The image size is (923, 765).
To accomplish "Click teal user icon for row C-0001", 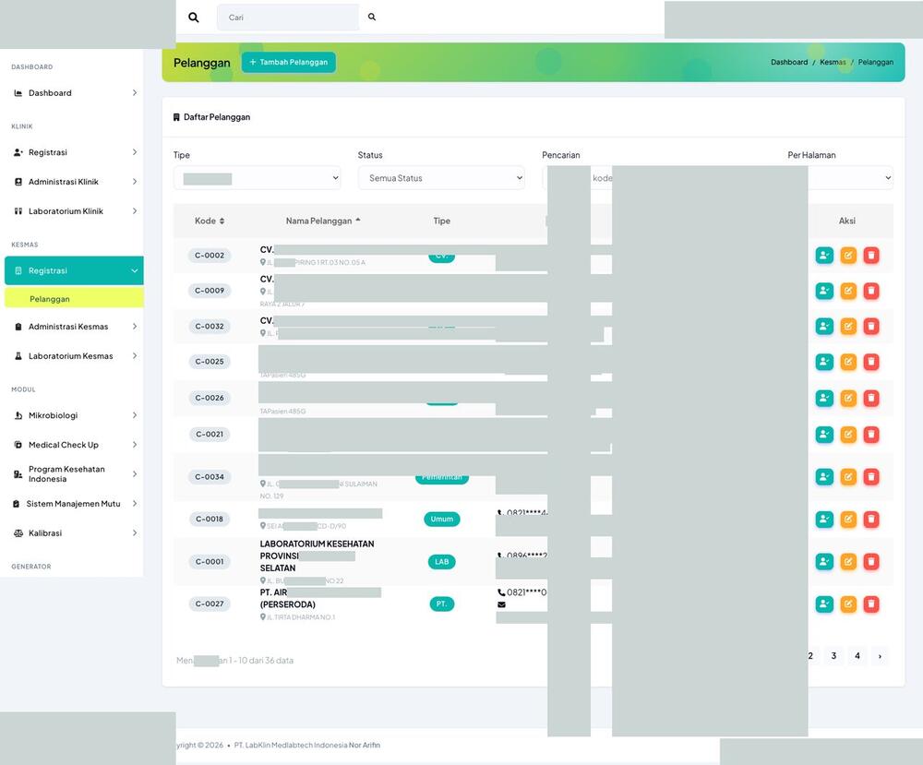I will click(x=824, y=561).
